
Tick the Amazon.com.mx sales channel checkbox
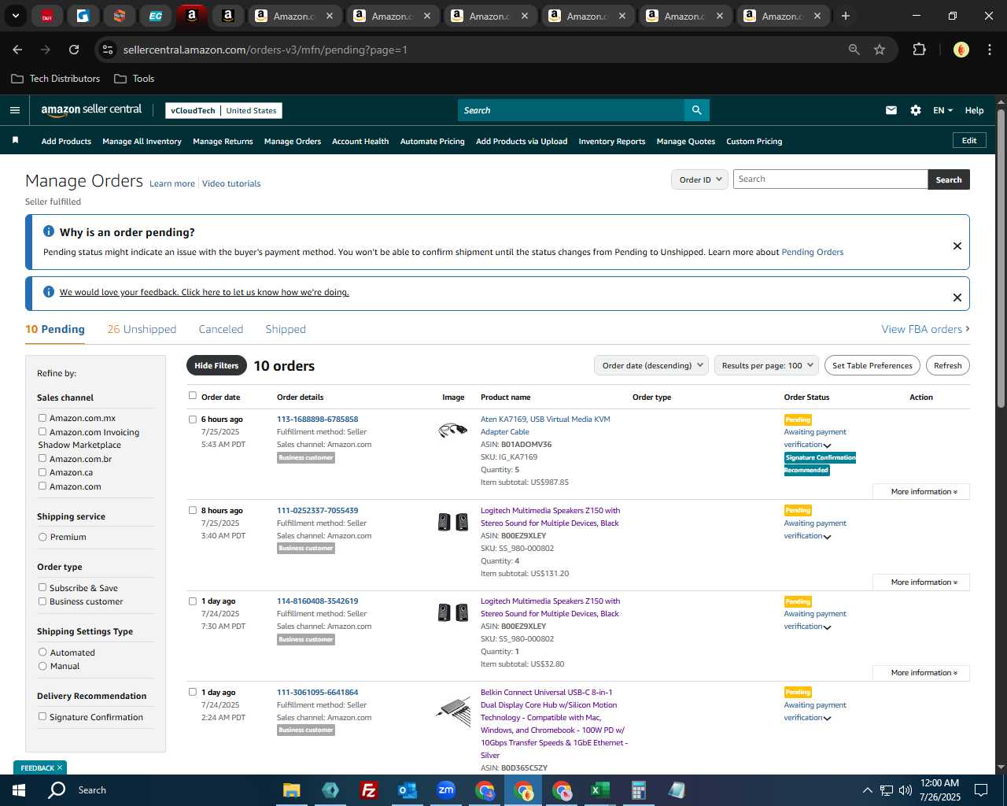coord(42,418)
